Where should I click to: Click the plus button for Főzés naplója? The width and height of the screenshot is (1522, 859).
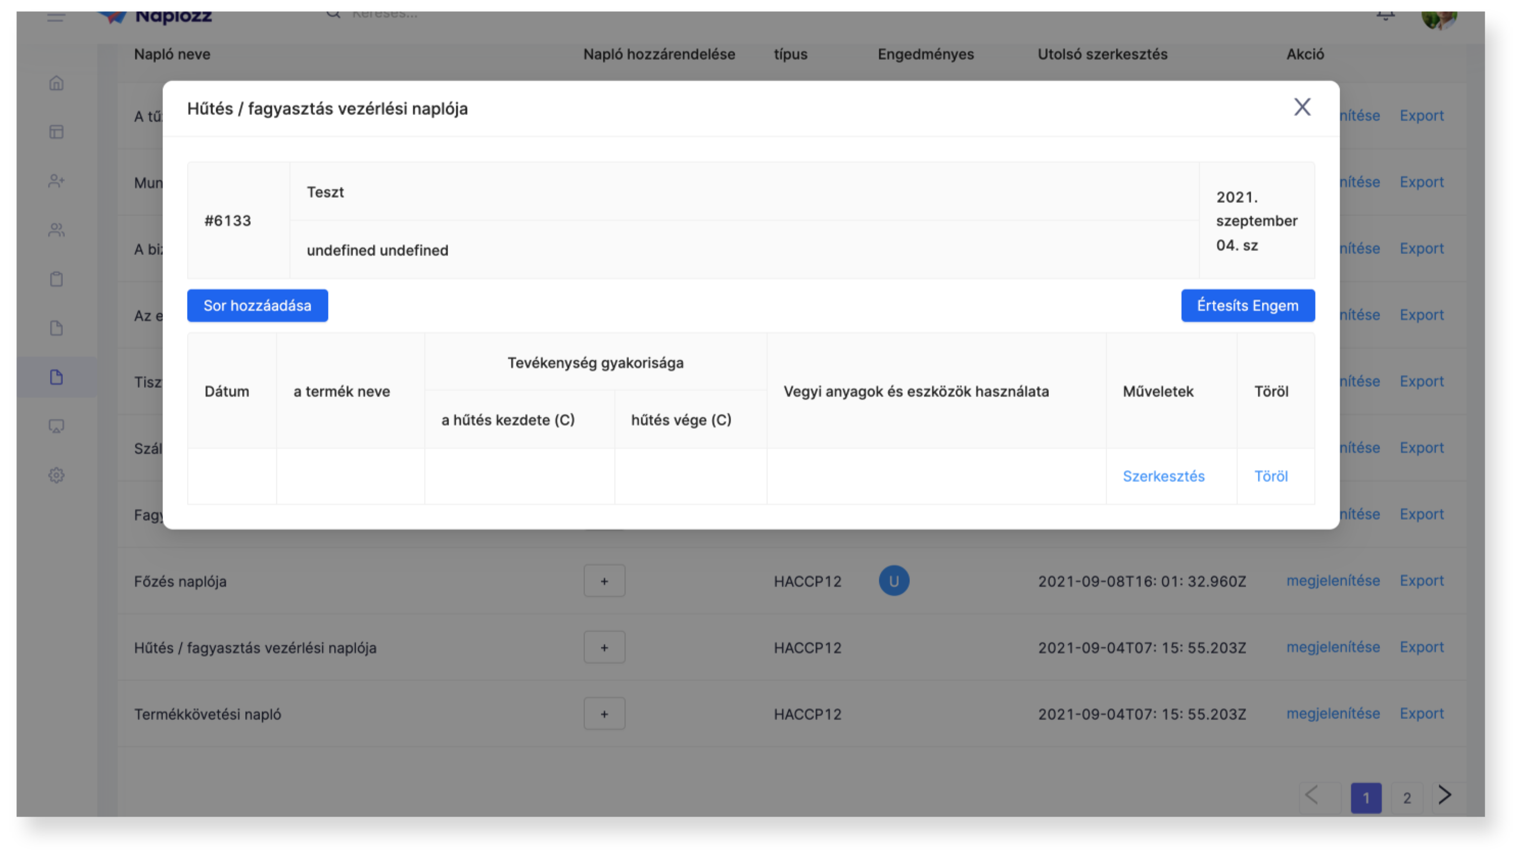pyautogui.click(x=604, y=582)
